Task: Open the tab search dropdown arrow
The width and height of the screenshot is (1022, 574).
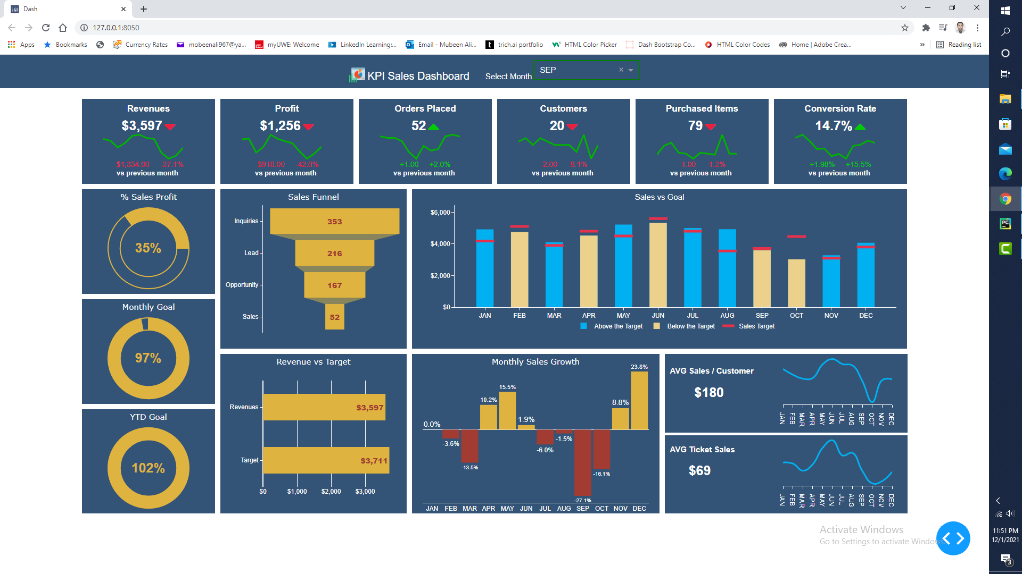Action: (x=903, y=8)
